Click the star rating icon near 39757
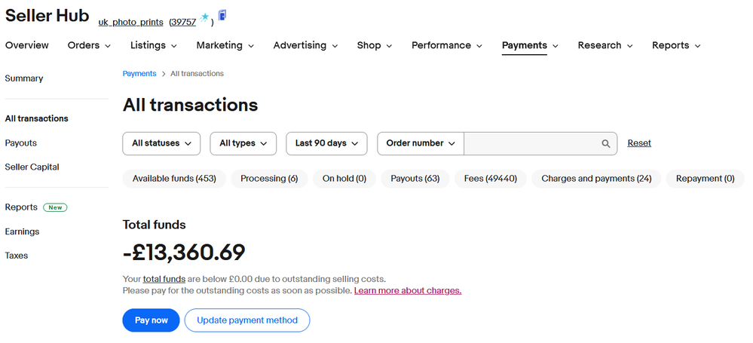The image size is (753, 343). [x=204, y=18]
